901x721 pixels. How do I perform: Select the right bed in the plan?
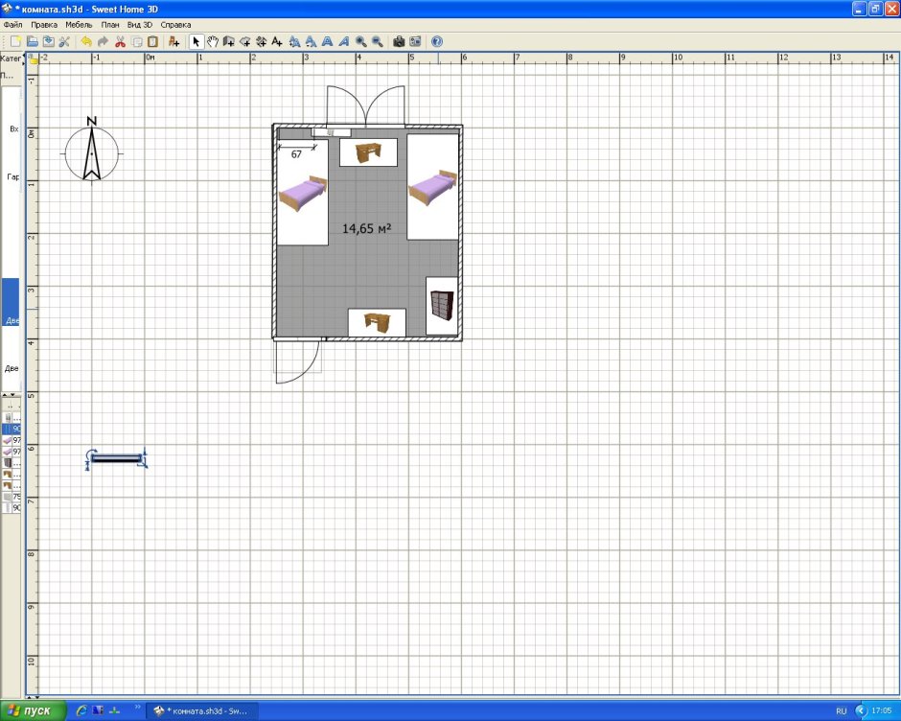[x=432, y=186]
